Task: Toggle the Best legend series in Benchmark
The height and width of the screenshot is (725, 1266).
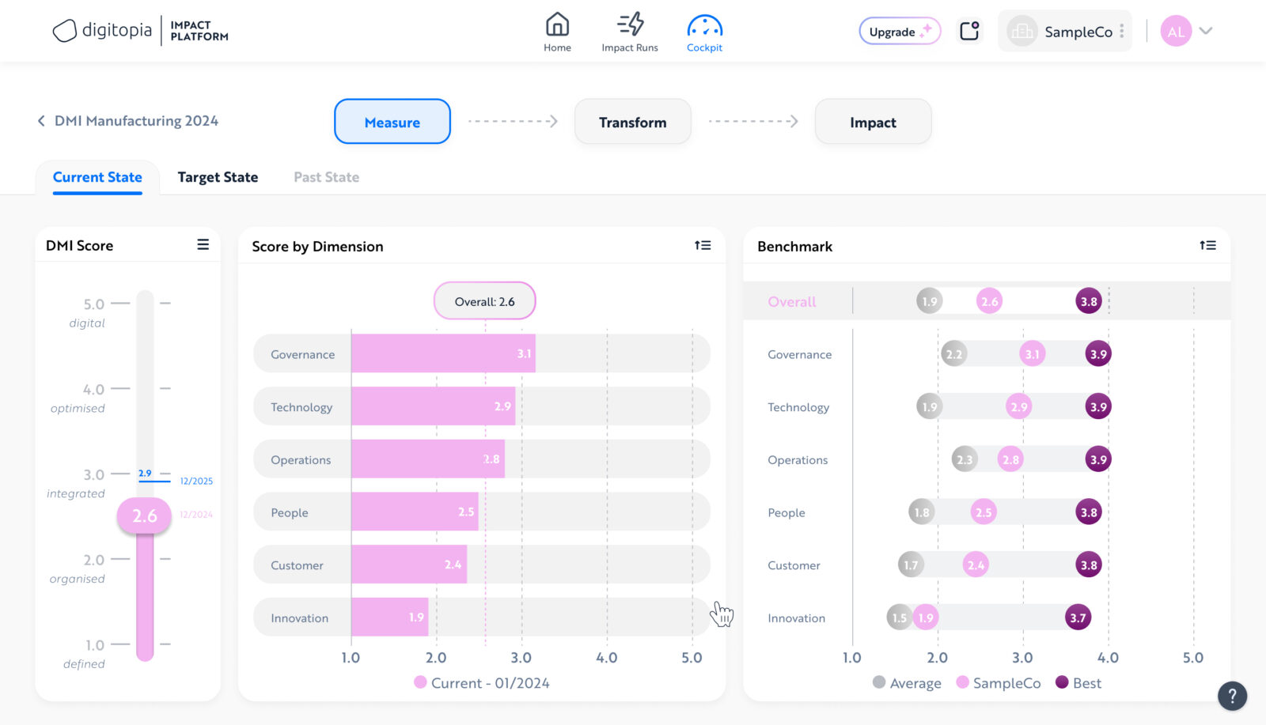Action: 1078,683
